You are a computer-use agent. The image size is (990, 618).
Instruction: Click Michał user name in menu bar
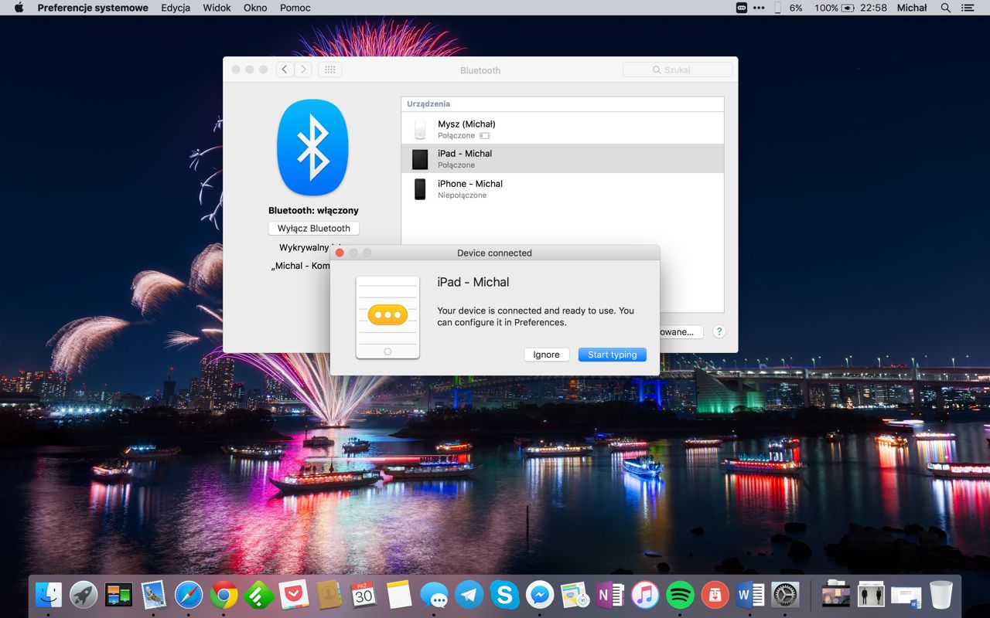[x=912, y=8]
